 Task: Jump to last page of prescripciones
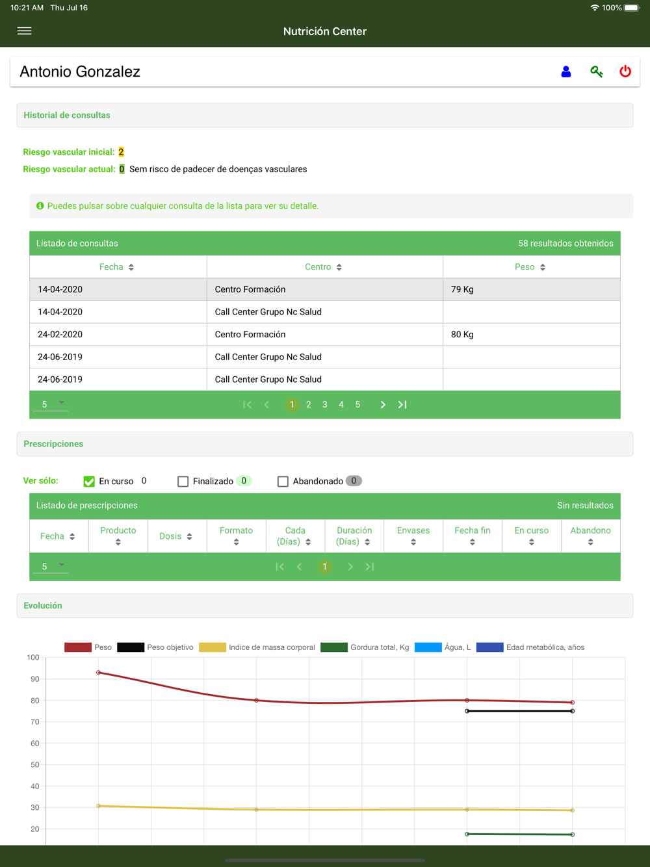click(x=370, y=567)
